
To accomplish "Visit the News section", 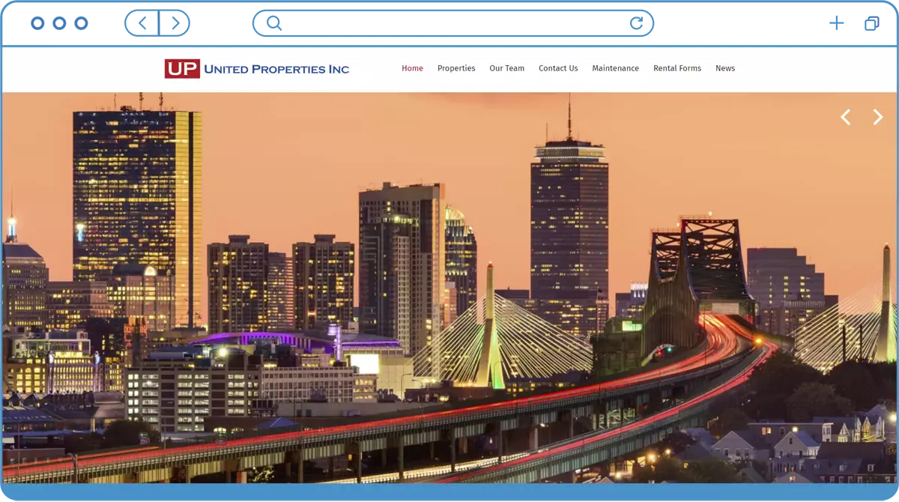I will click(724, 68).
